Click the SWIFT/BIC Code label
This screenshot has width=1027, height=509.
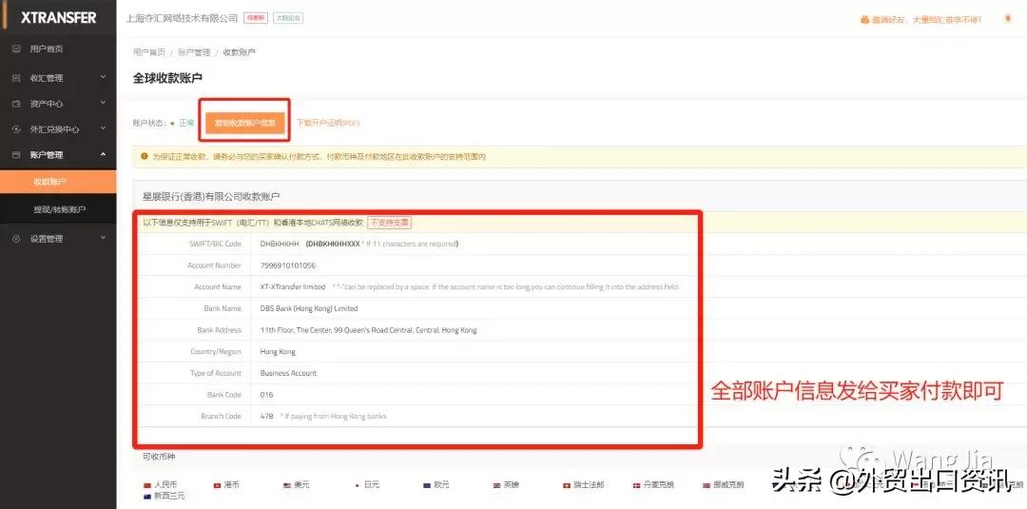215,244
